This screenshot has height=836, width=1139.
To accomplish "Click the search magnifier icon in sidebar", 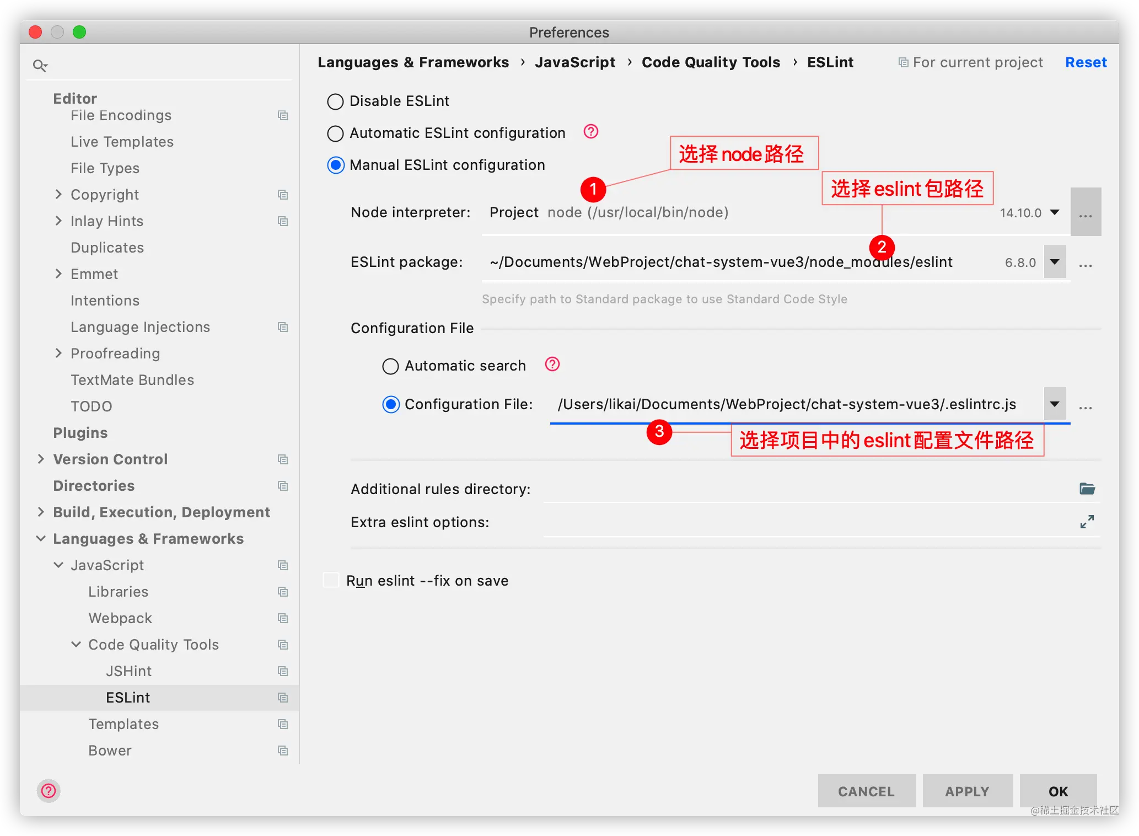I will [x=40, y=66].
